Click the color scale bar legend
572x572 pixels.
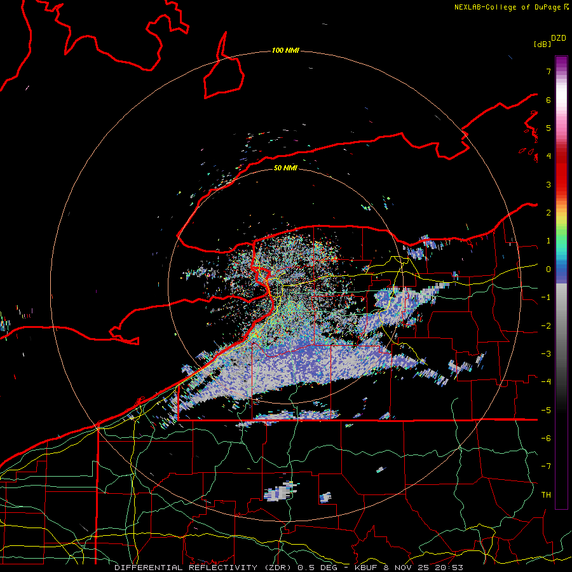561,282
